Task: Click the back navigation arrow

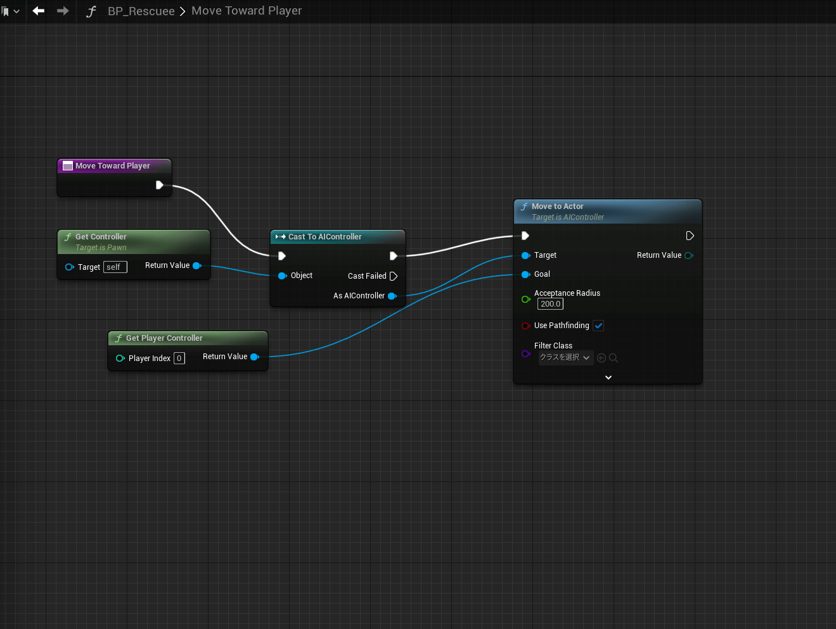Action: [x=39, y=11]
